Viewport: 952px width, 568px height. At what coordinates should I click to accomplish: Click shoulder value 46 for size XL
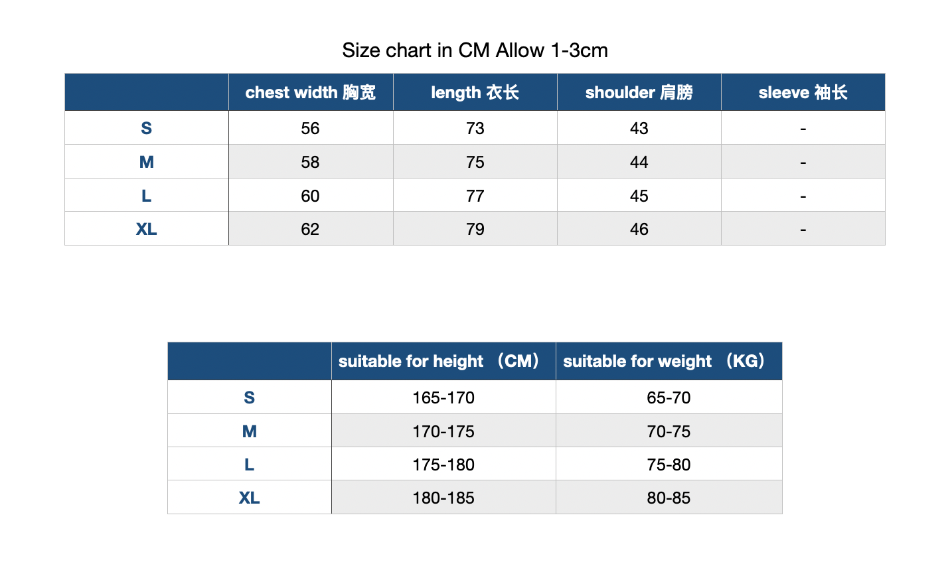tap(639, 229)
